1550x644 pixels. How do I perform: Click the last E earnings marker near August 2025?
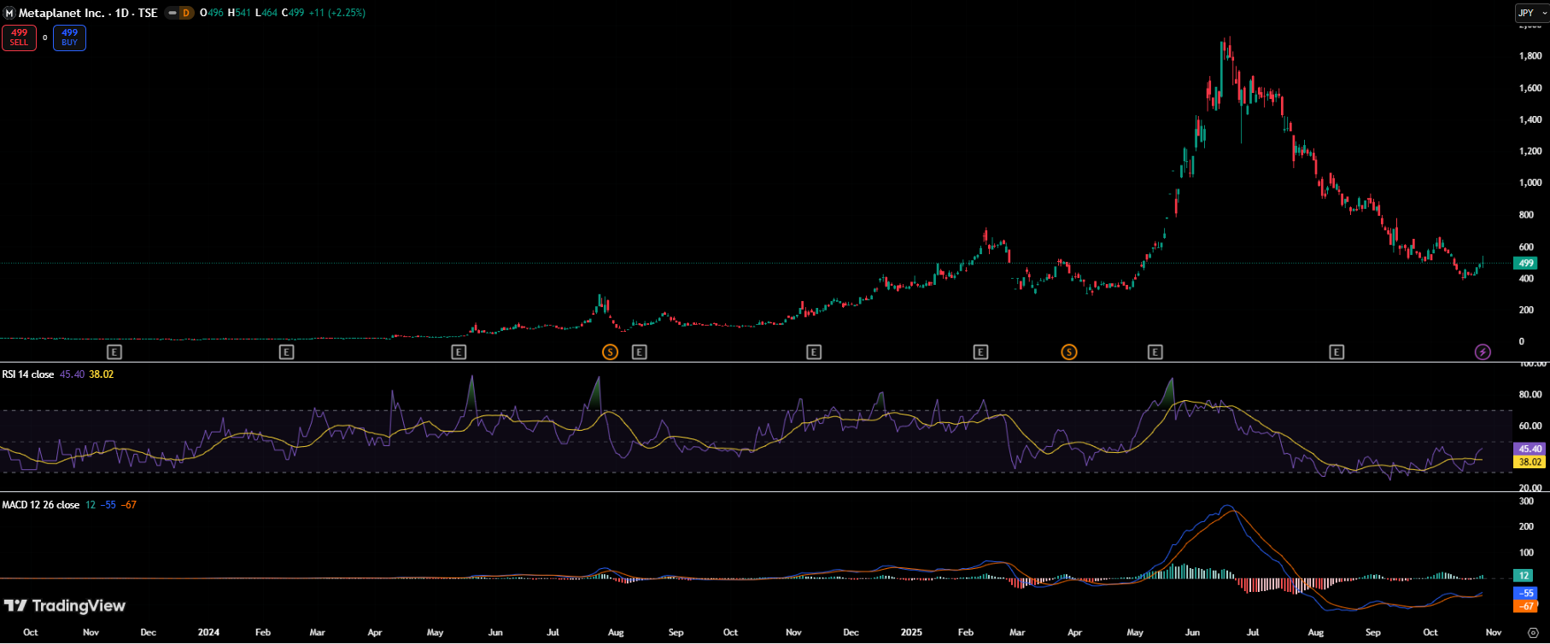point(1337,352)
